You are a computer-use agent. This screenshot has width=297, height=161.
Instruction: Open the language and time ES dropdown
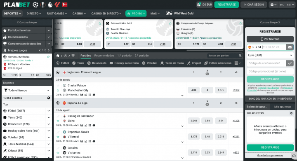pos(287,5)
